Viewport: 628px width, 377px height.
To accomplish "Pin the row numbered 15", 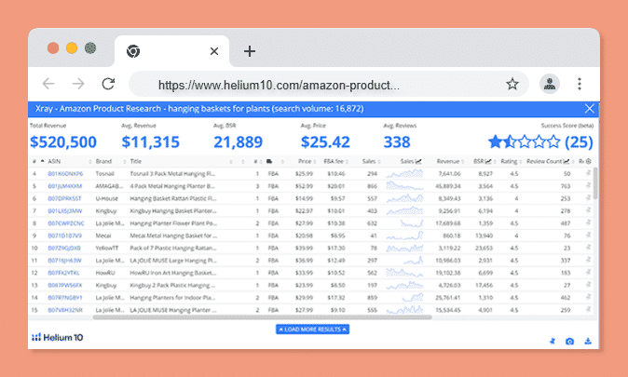I will (x=588, y=310).
